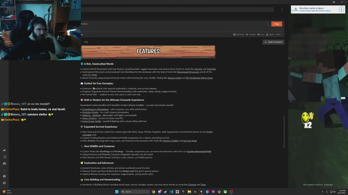Click the Guided Yet Free Gameplay heading
The height and width of the screenshot is (195, 348).
[x=99, y=83]
